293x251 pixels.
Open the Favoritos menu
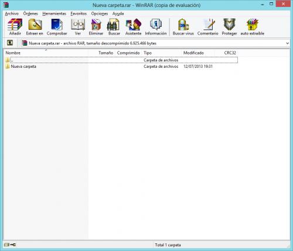[79, 13]
